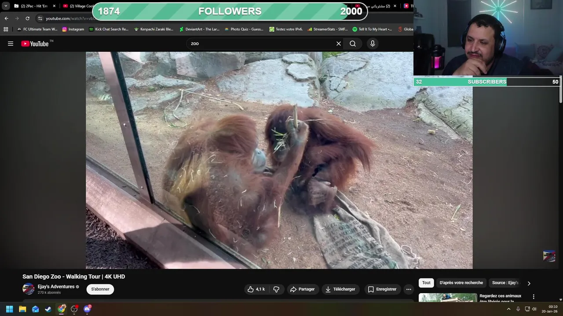
Task: Close the Arabic-titled tab
Action: coord(395,6)
